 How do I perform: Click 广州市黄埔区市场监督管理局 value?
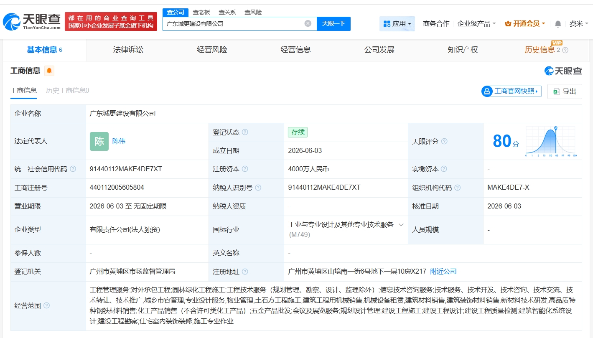(132, 272)
